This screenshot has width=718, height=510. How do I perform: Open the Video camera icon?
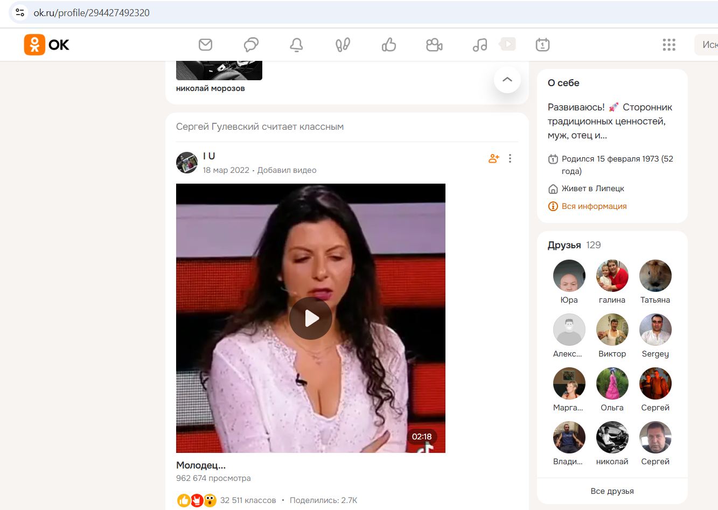click(434, 45)
